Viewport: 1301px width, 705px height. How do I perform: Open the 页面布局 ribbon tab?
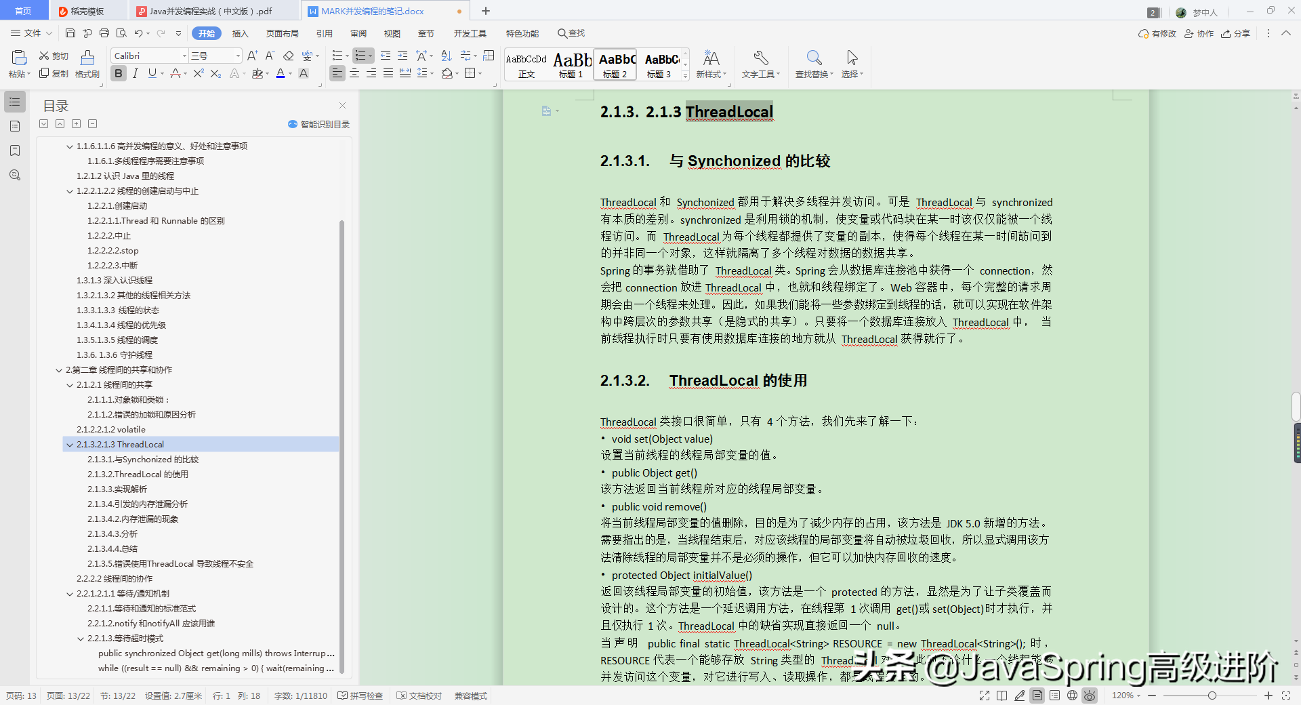[x=283, y=33]
